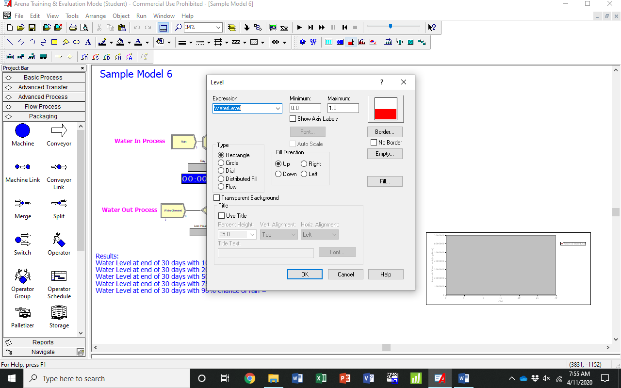Click the Date animation icon DEC 27
Viewport: 621px width, 388px height.
313,42
